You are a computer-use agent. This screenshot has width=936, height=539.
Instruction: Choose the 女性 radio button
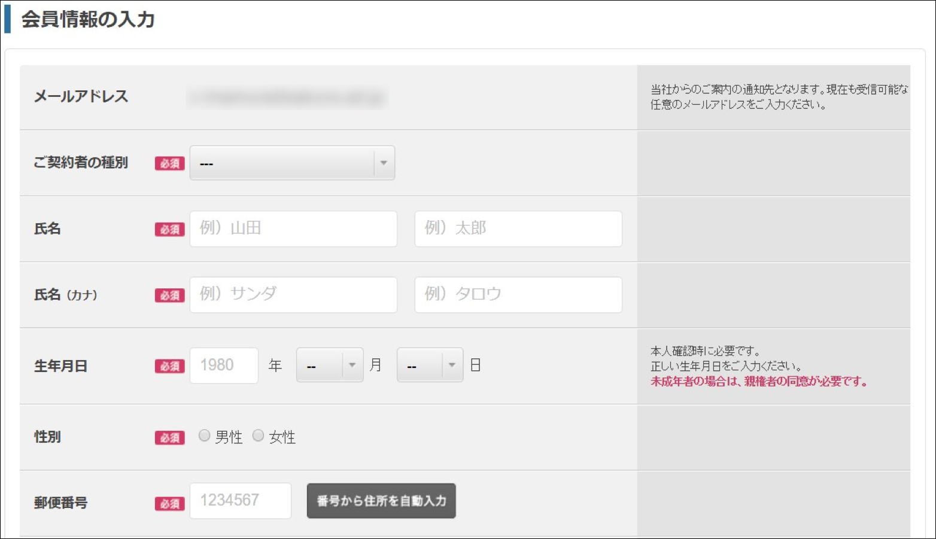pos(259,436)
